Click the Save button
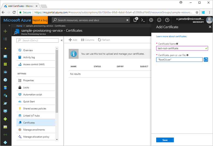This screenshot has width=213, height=146. (x=165, y=140)
